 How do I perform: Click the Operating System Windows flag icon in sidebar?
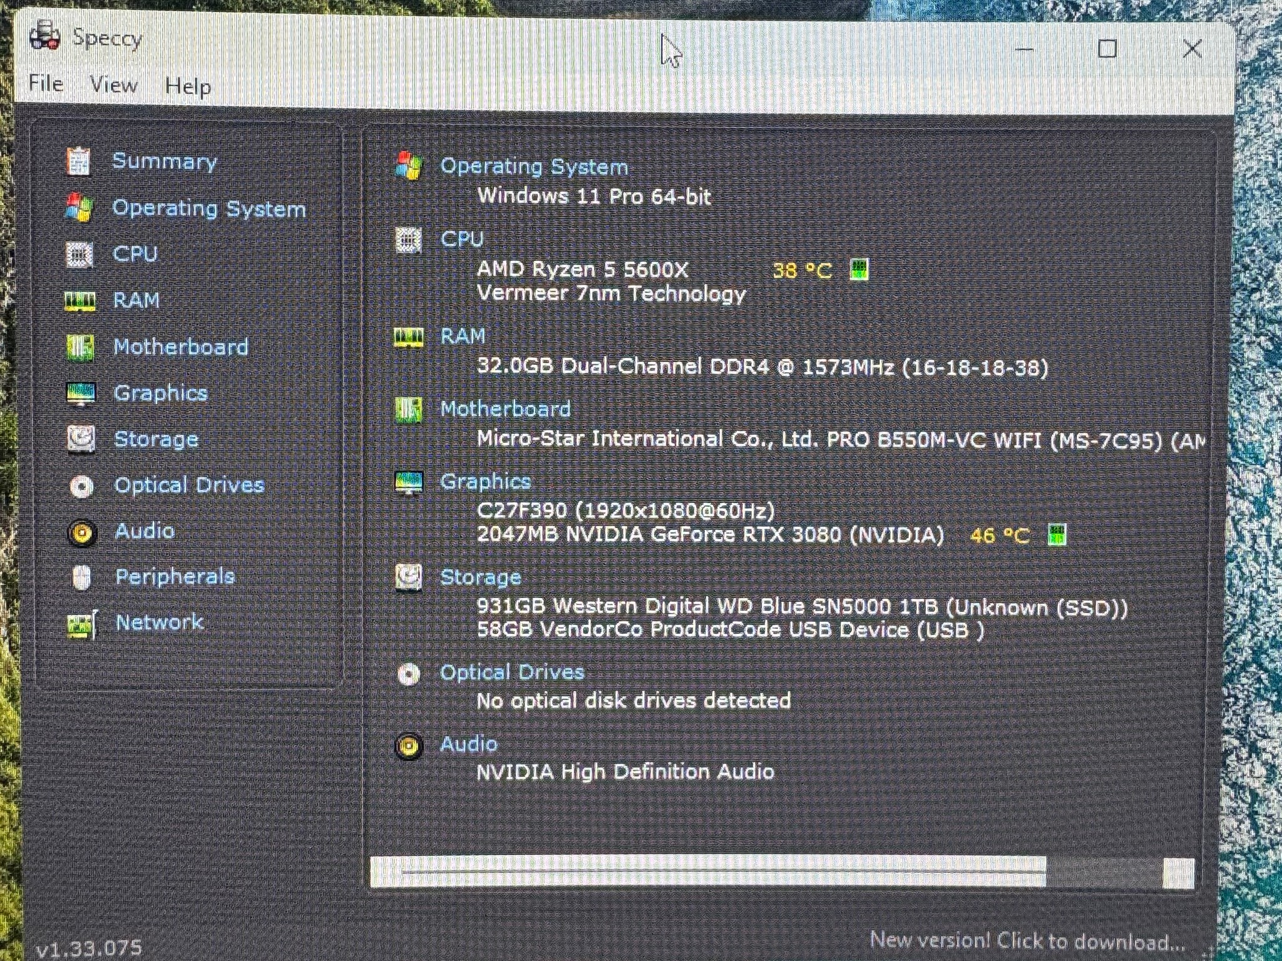tap(80, 207)
